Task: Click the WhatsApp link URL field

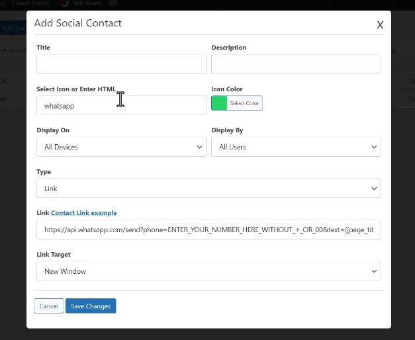Action: [x=208, y=230]
